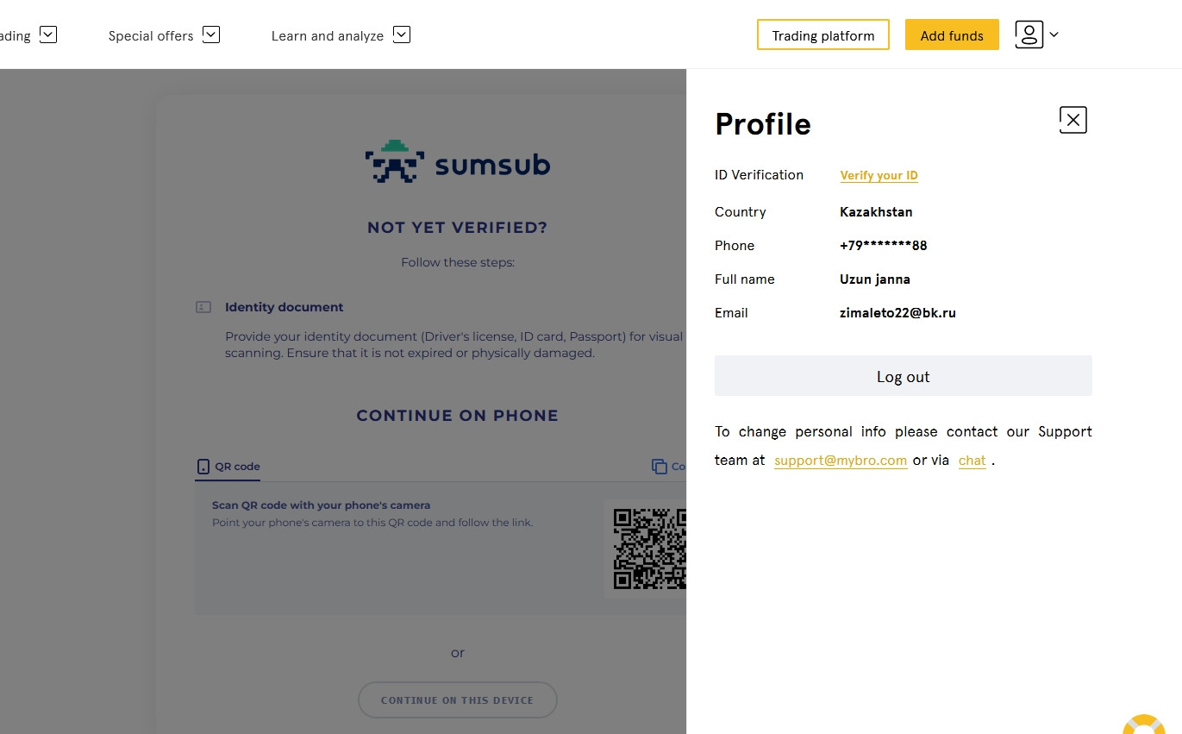Screen dimensions: 1182x734
Task: Expand the chevron beside the account avatar
Action: [x=1054, y=35]
